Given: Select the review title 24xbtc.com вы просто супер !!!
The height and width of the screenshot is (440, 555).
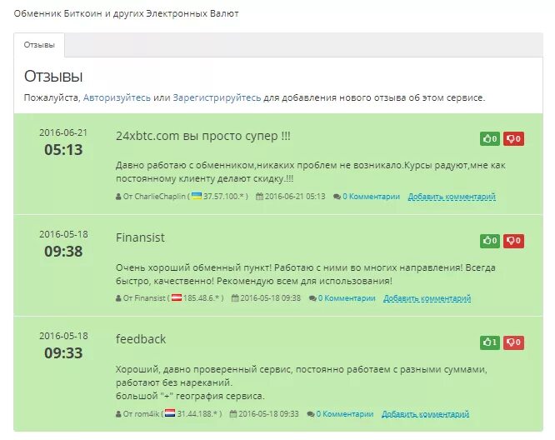Looking at the screenshot, I should click(203, 137).
